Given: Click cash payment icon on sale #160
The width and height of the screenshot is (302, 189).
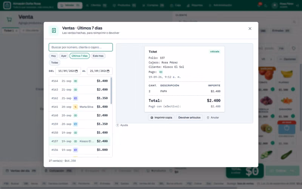Looking at the screenshot, I should (75, 115).
